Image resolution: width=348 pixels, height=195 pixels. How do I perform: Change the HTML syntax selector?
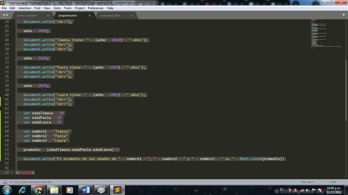[x=333, y=182]
